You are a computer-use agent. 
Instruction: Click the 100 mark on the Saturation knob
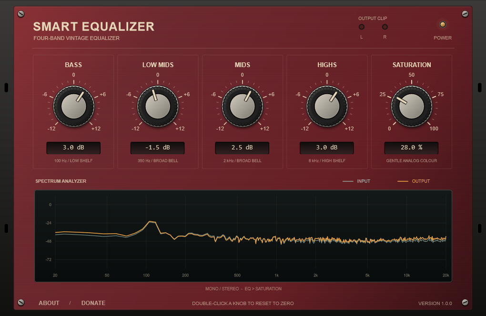tap(434, 128)
